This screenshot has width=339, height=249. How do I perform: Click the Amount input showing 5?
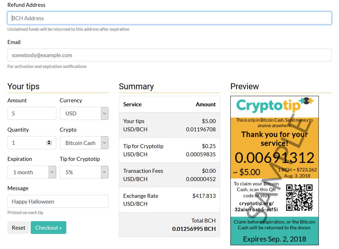[32, 113]
